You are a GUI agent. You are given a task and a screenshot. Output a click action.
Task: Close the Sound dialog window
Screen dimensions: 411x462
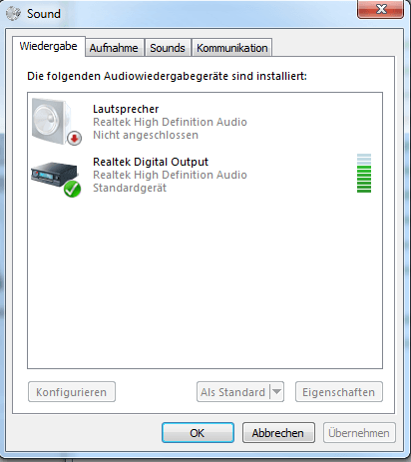click(x=380, y=9)
